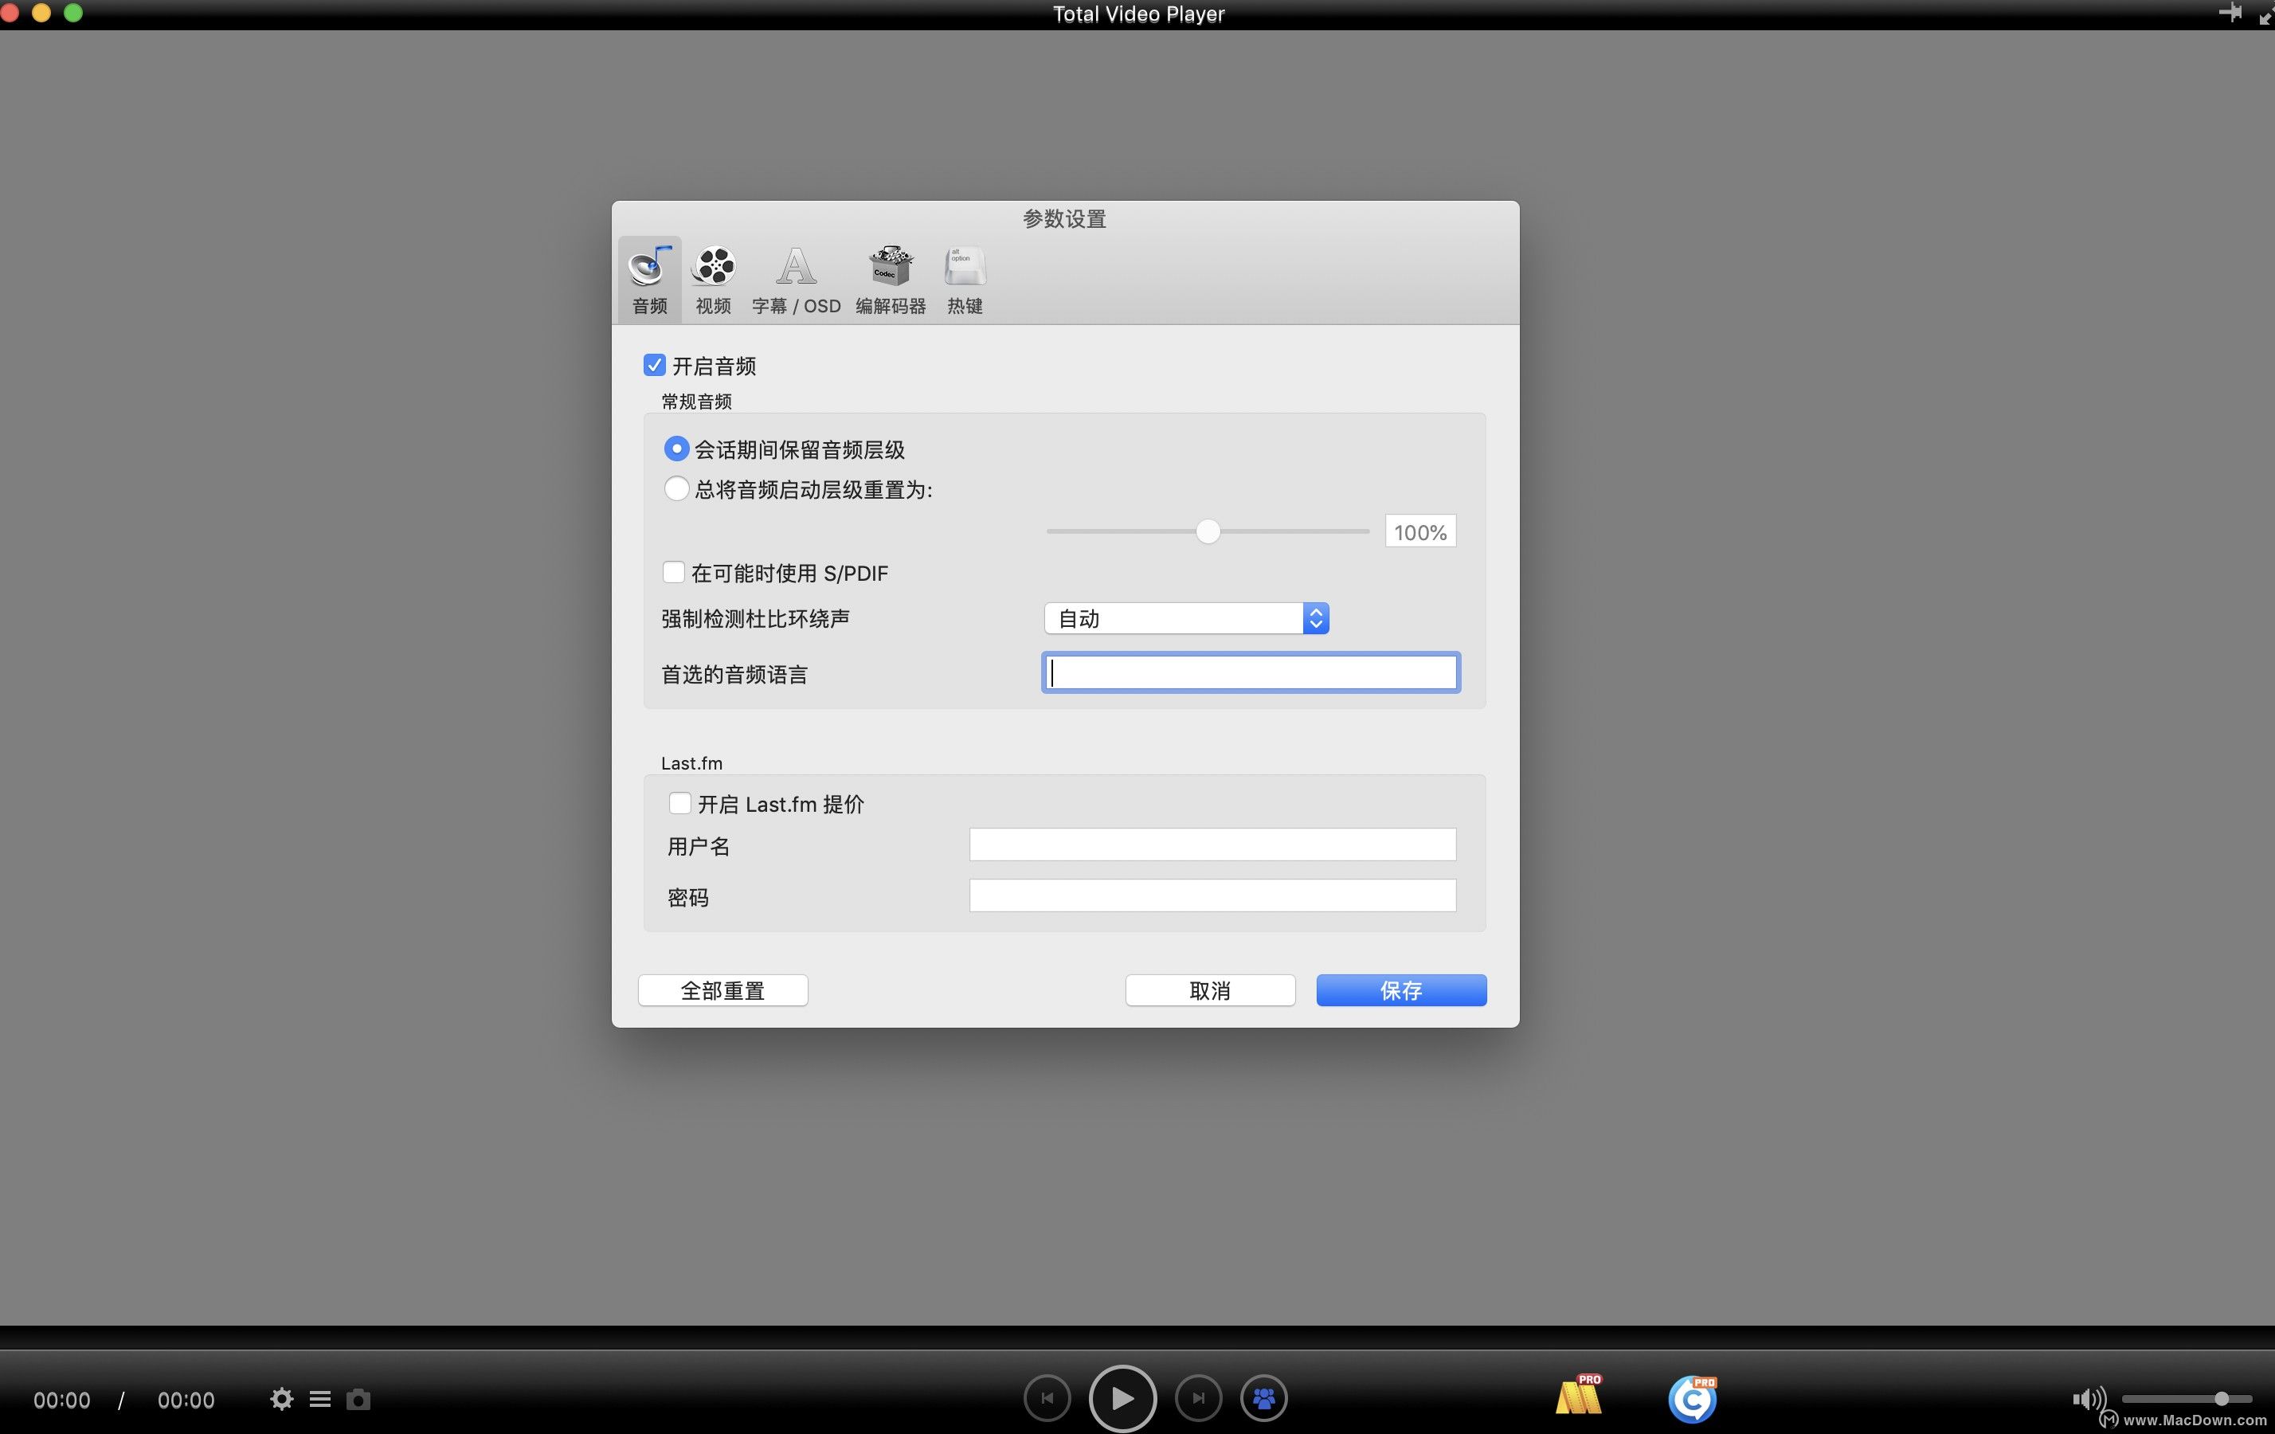Click the green zoom window button
Image resolution: width=2275 pixels, height=1434 pixels.
(x=72, y=12)
